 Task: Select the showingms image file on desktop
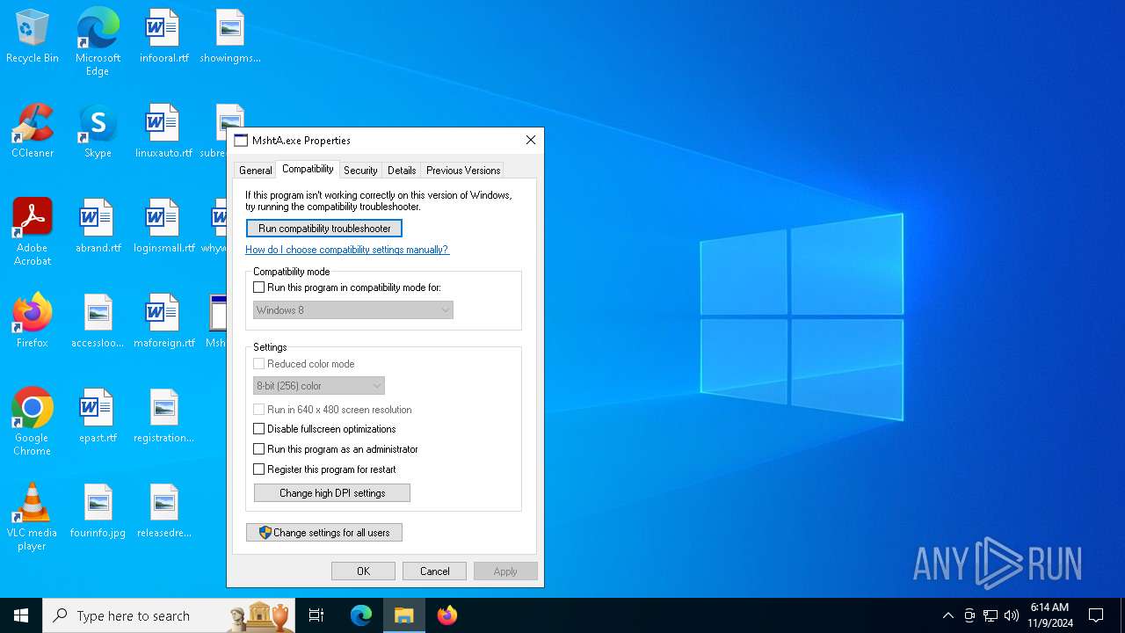[229, 37]
